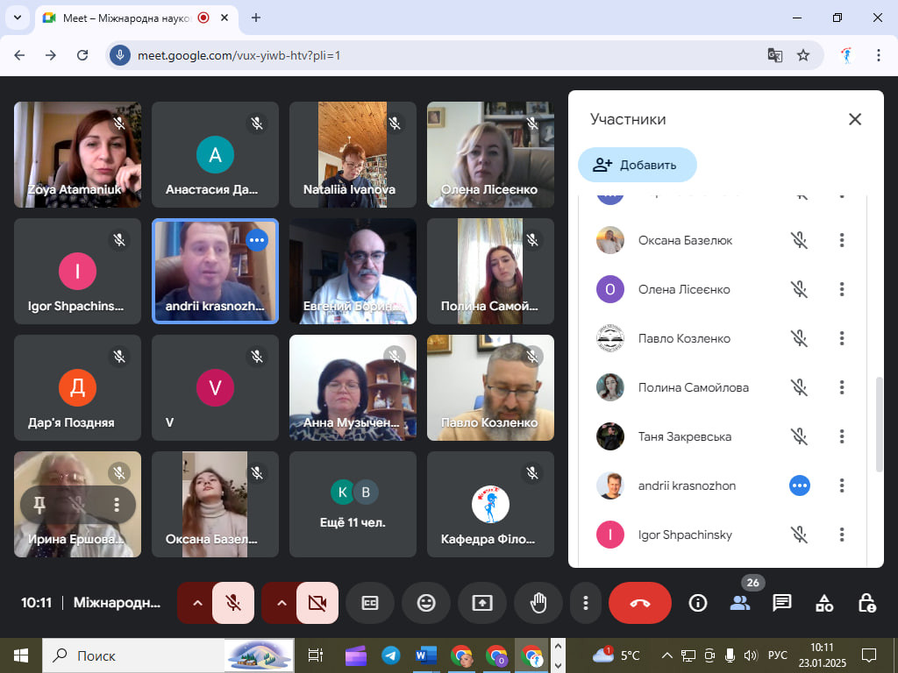898x673 pixels.
Task: Mute Таня Закревська in participants list
Action: click(x=800, y=436)
